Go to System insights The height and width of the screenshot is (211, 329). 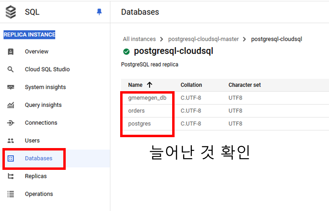coord(45,87)
